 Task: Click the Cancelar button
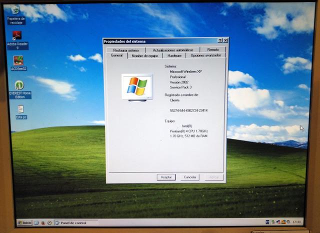tap(190, 177)
